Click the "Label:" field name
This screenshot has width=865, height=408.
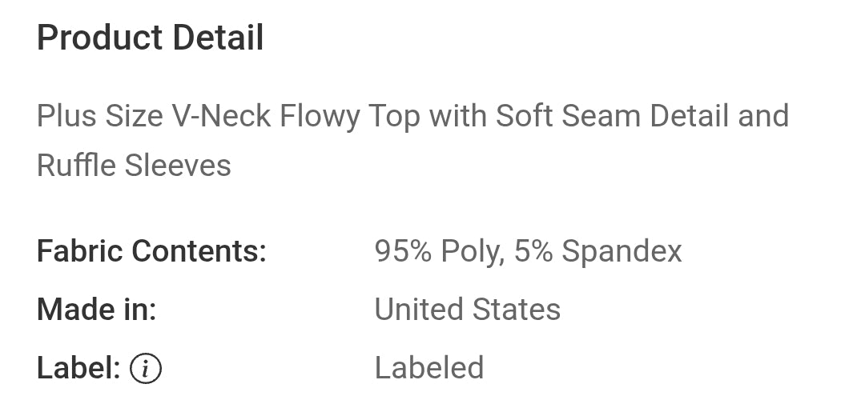[78, 368]
